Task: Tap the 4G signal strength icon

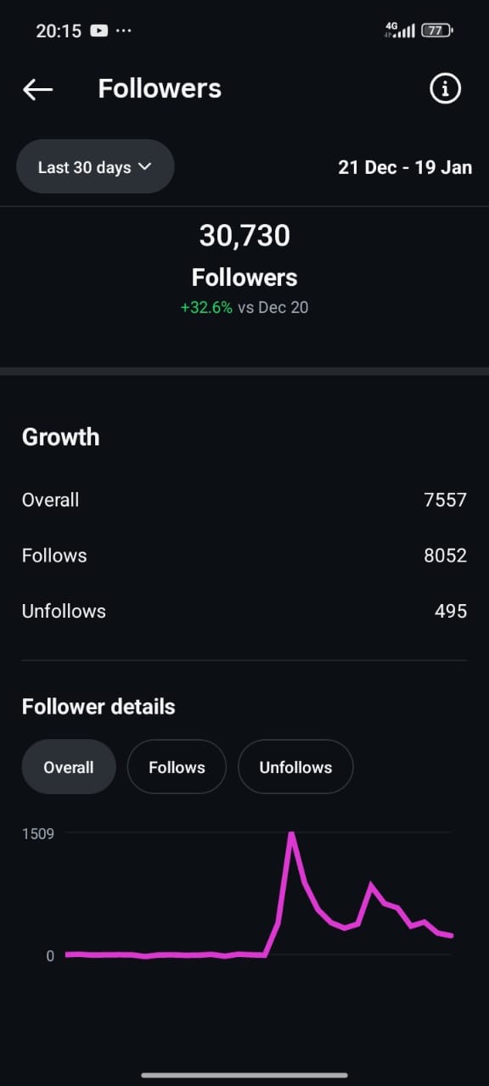Action: 399,31
